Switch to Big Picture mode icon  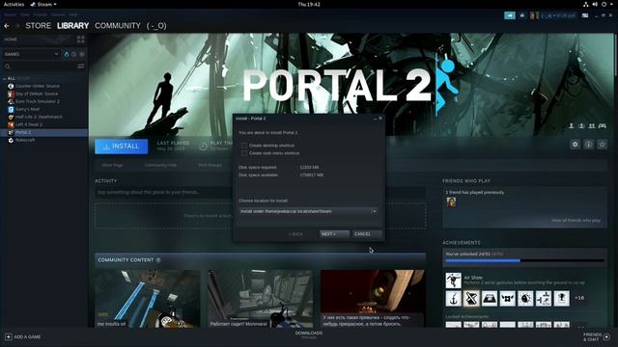[x=585, y=15]
